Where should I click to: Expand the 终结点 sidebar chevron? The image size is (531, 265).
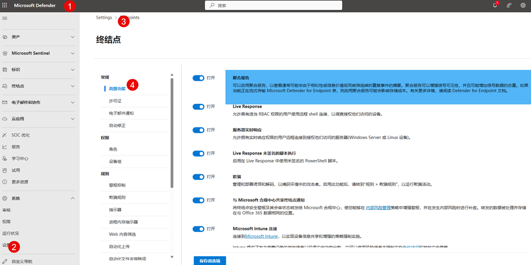[x=73, y=86]
